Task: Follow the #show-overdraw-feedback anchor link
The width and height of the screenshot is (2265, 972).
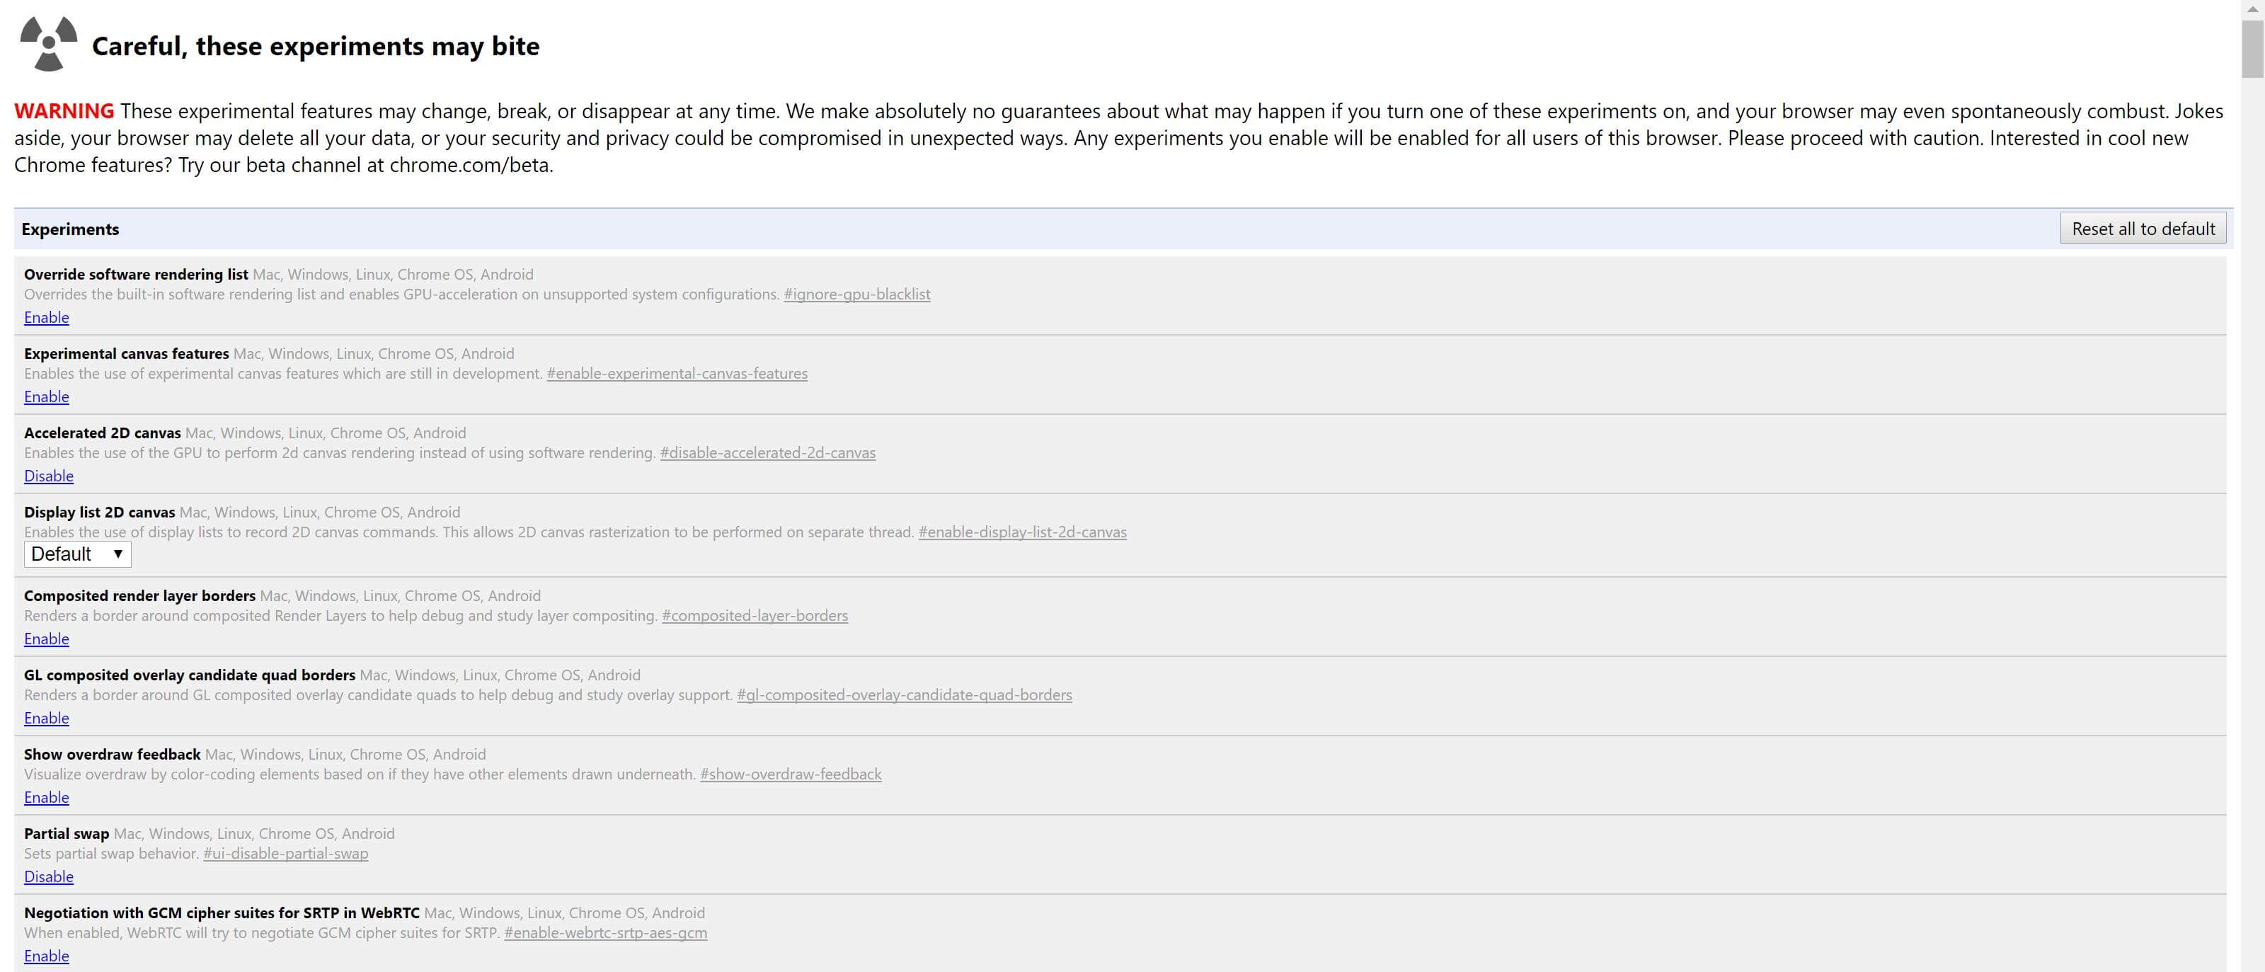Action: (790, 773)
